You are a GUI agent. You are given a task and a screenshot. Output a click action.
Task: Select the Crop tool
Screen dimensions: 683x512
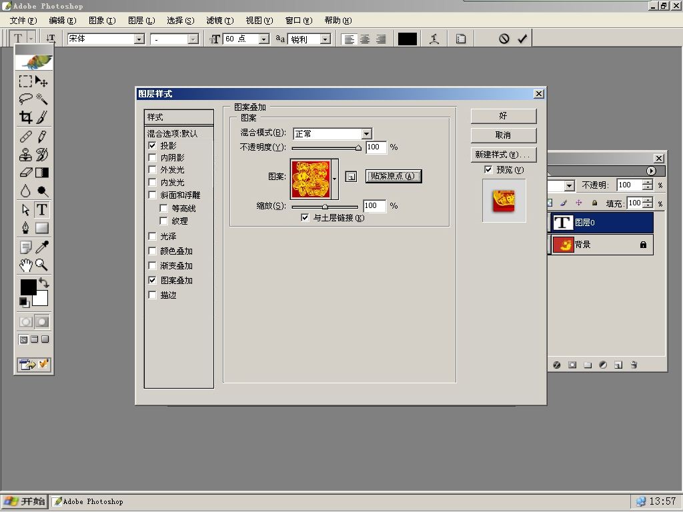coord(25,117)
